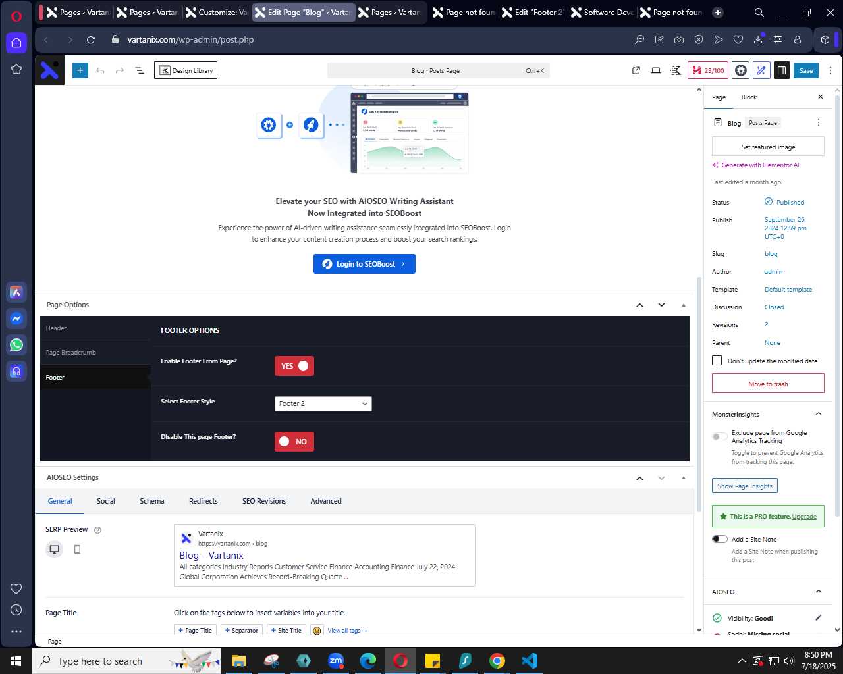Click Move to trash button

pyautogui.click(x=768, y=384)
